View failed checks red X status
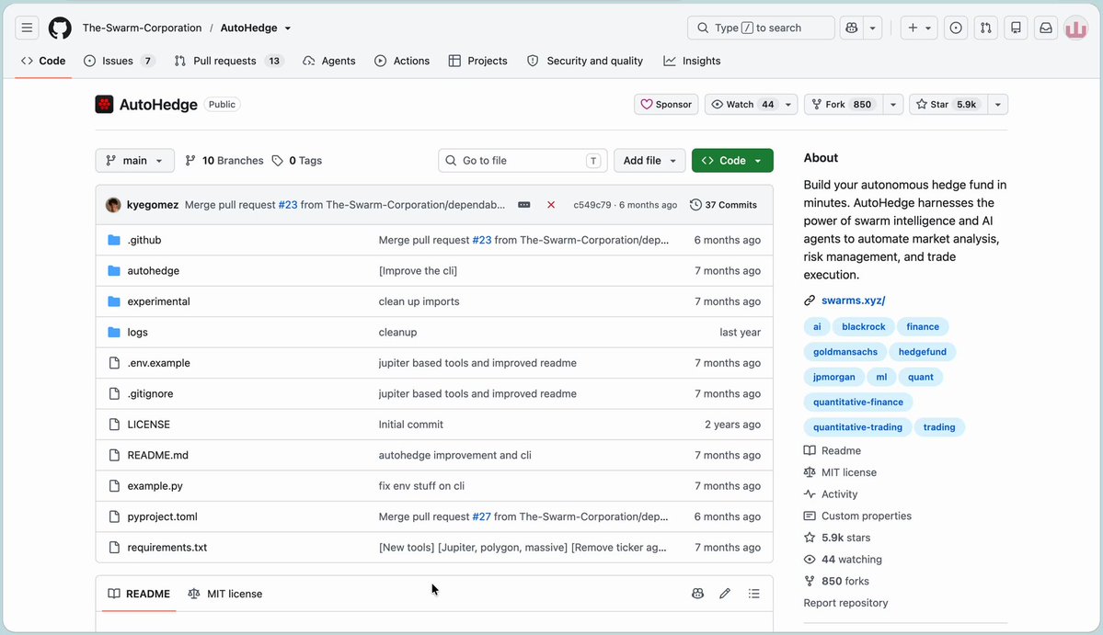Image resolution: width=1103 pixels, height=635 pixels. (x=551, y=205)
